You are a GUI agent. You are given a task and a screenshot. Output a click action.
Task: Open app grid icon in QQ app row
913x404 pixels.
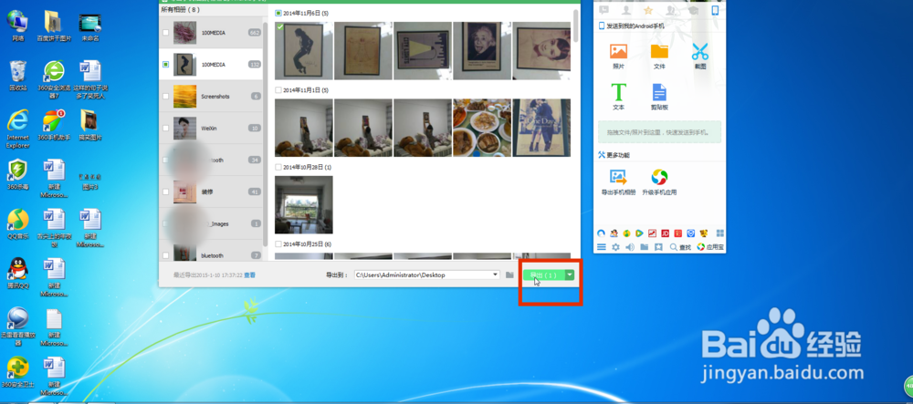coord(720,233)
